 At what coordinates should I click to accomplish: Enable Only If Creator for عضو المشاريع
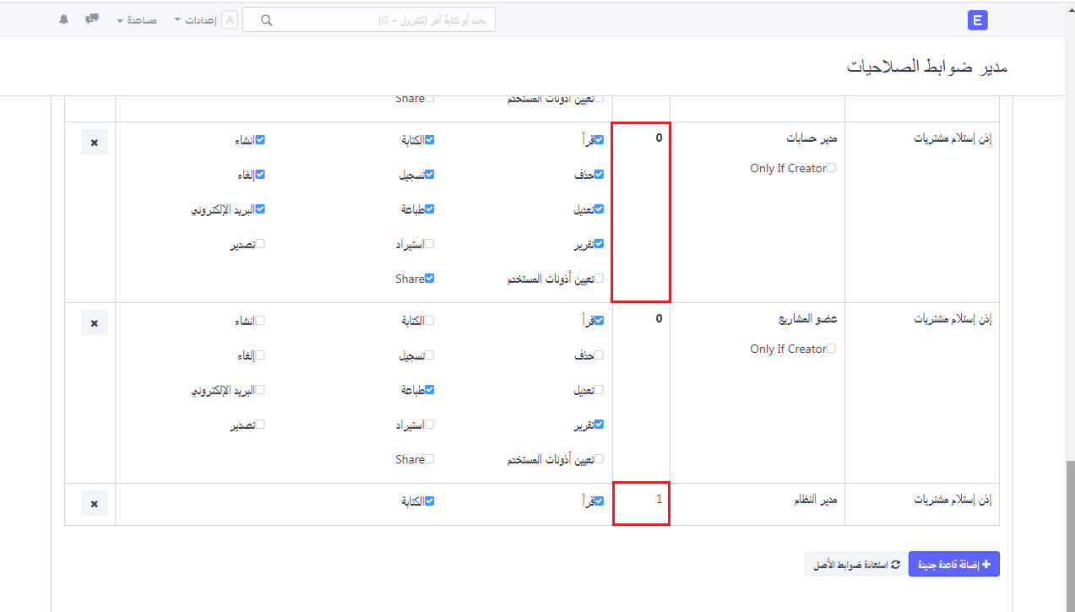point(831,349)
